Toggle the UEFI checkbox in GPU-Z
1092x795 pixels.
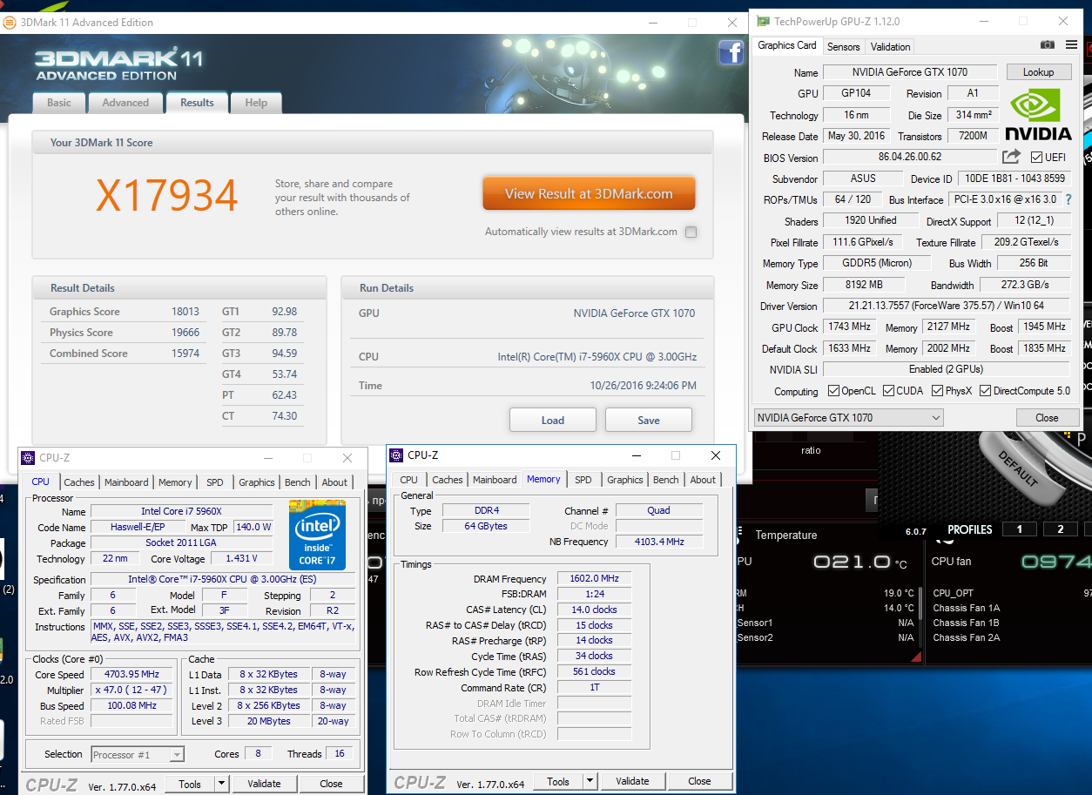click(1036, 158)
